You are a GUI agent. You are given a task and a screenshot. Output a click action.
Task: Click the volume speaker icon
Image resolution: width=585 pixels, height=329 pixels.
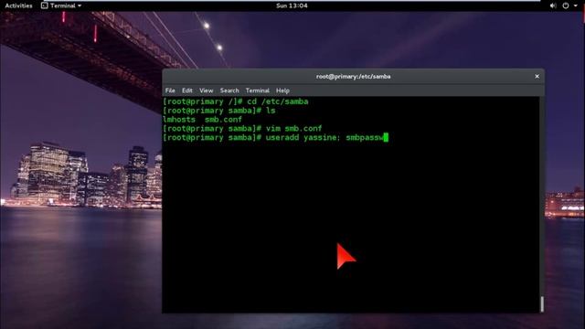553,5
